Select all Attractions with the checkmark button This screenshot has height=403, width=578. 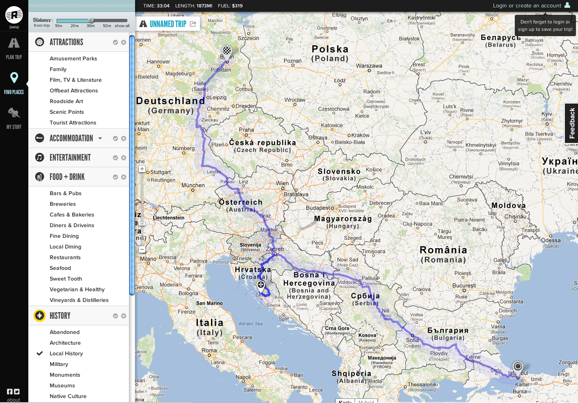coord(115,42)
